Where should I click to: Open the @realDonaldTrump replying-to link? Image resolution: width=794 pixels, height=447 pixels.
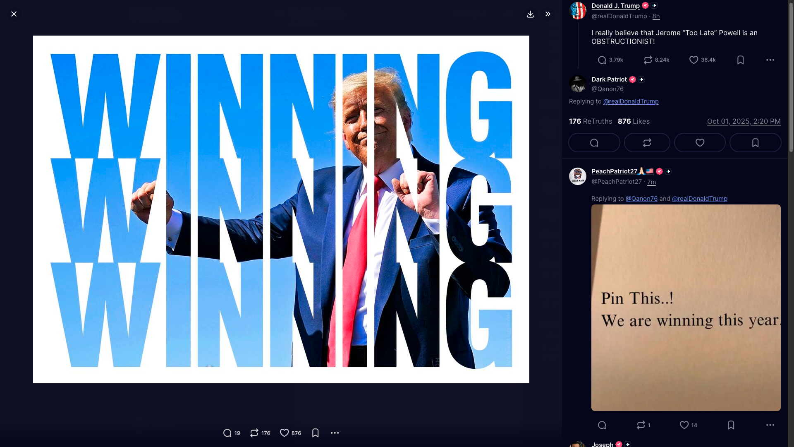(631, 101)
